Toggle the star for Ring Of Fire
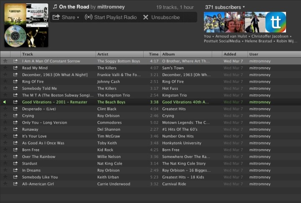The width and height of the screenshot is (301, 203). [5, 81]
